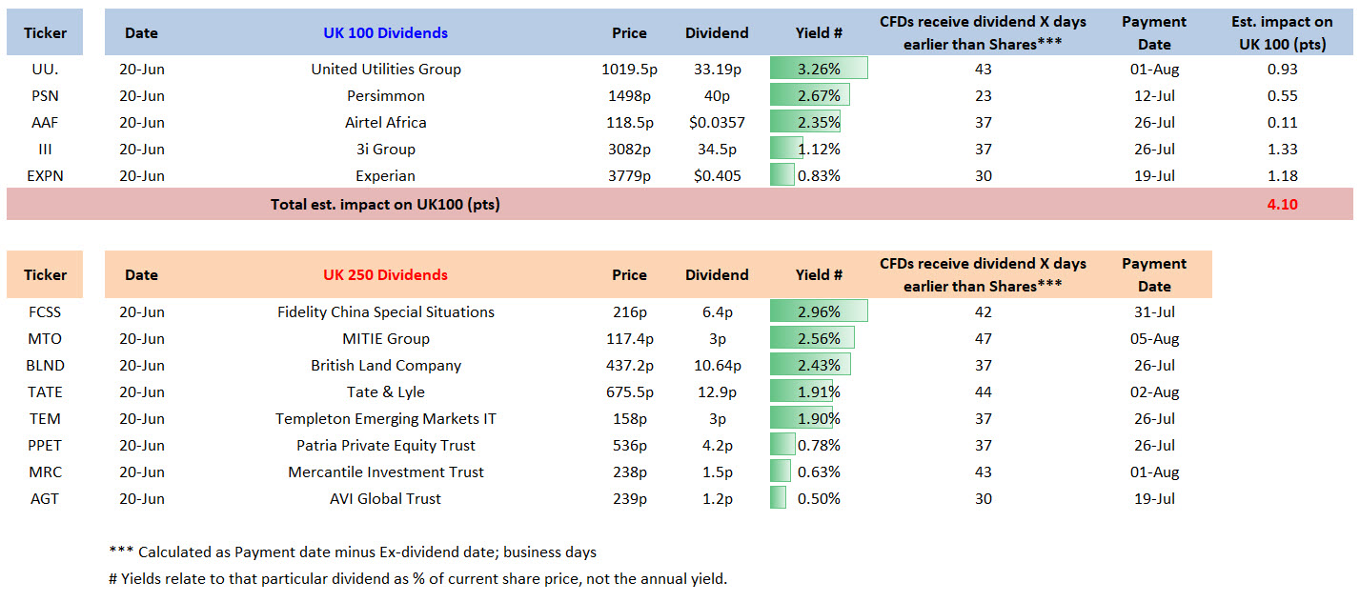Viewport: 1360px width, 602px height.
Task: Select the 10.64p dividend value
Action: click(717, 366)
